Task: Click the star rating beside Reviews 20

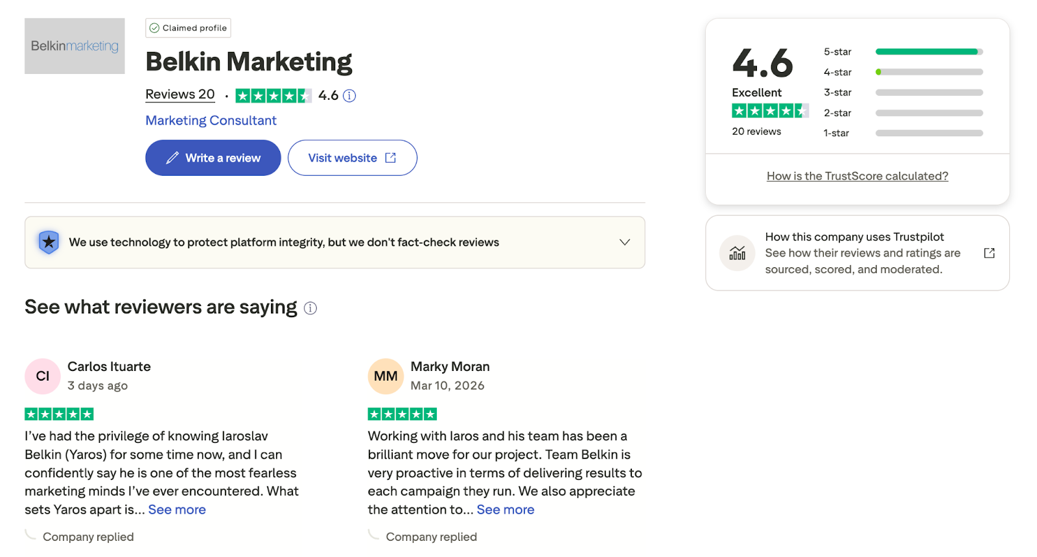Action: click(x=274, y=95)
